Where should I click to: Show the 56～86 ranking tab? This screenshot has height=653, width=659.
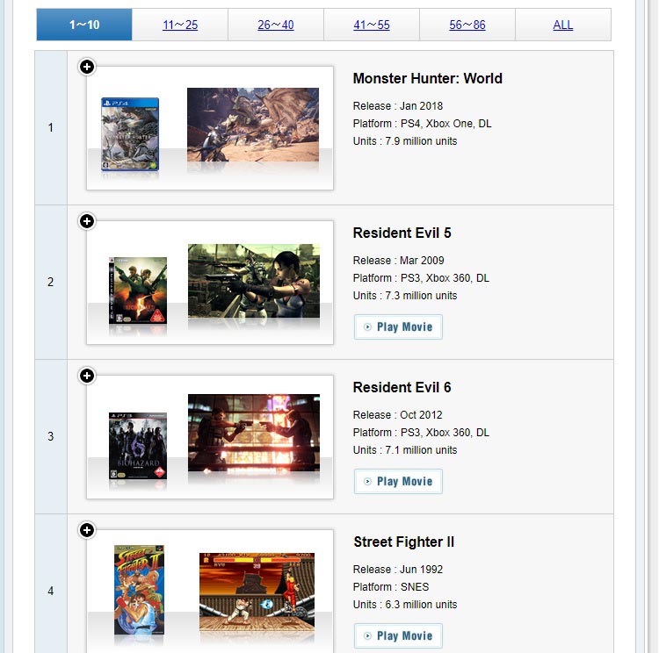pyautogui.click(x=467, y=25)
